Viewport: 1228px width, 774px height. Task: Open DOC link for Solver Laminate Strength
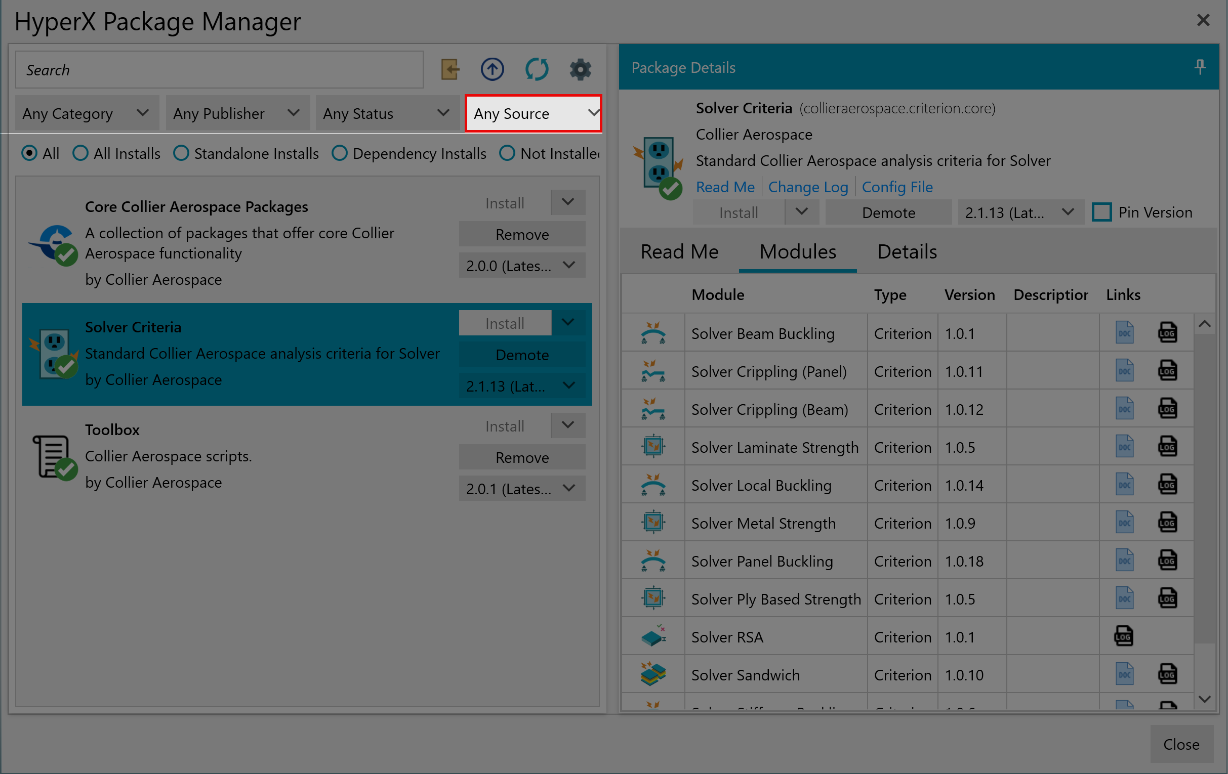click(1124, 447)
